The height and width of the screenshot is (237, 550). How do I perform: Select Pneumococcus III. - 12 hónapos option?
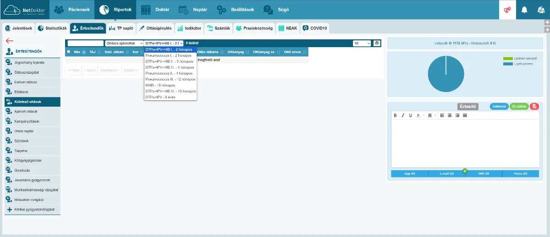pyautogui.click(x=170, y=79)
